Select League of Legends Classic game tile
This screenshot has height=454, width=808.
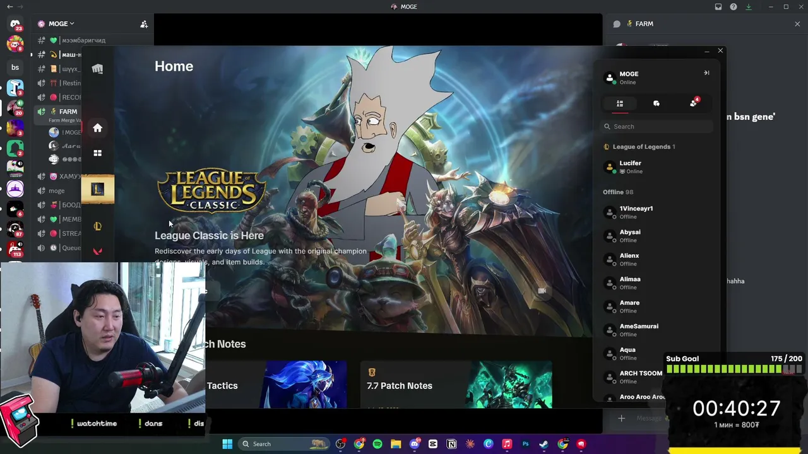(x=97, y=189)
